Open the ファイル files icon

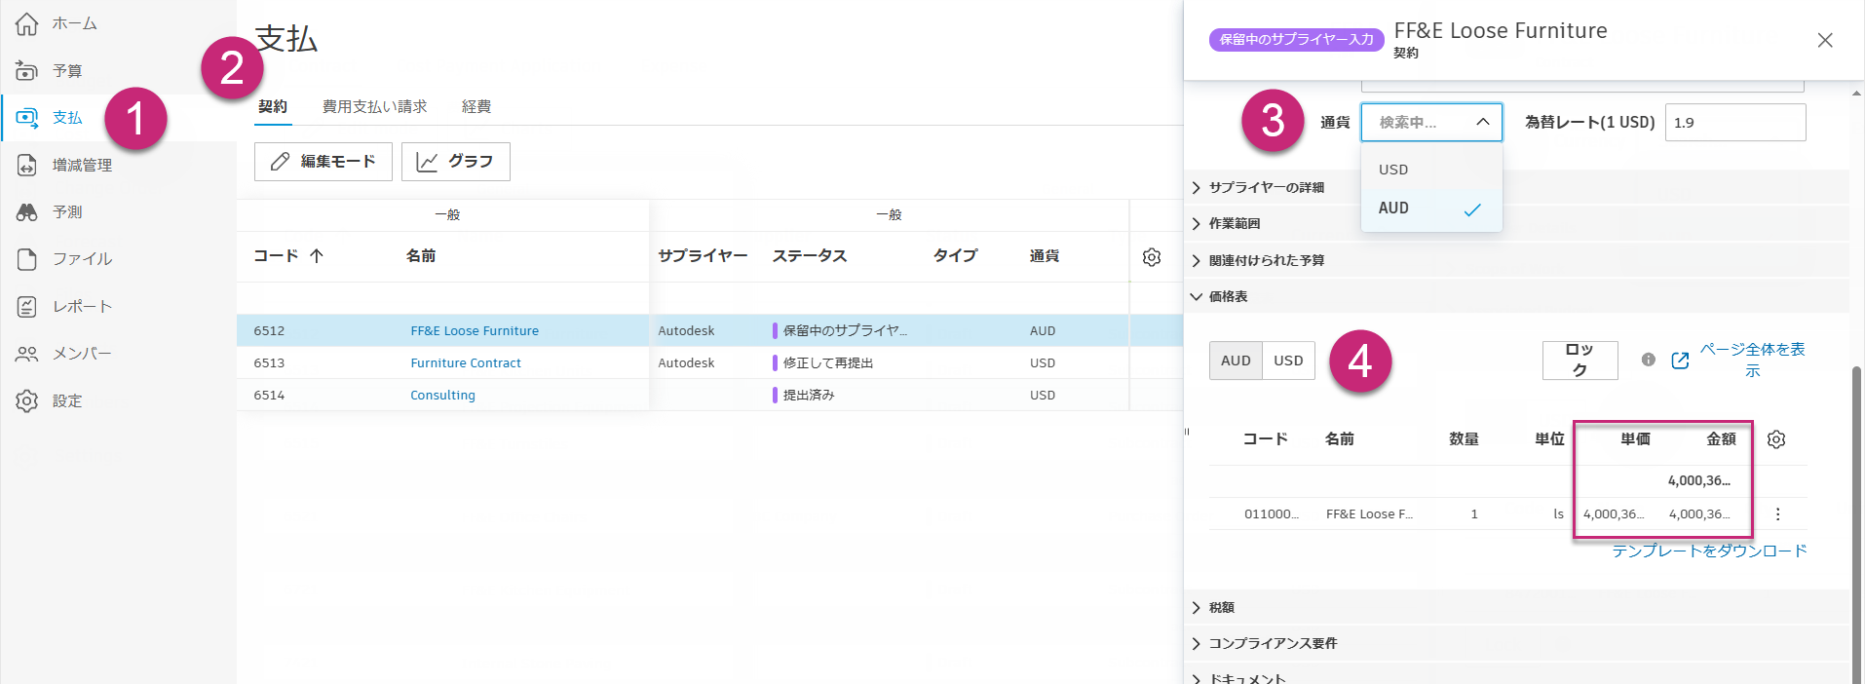click(x=26, y=259)
